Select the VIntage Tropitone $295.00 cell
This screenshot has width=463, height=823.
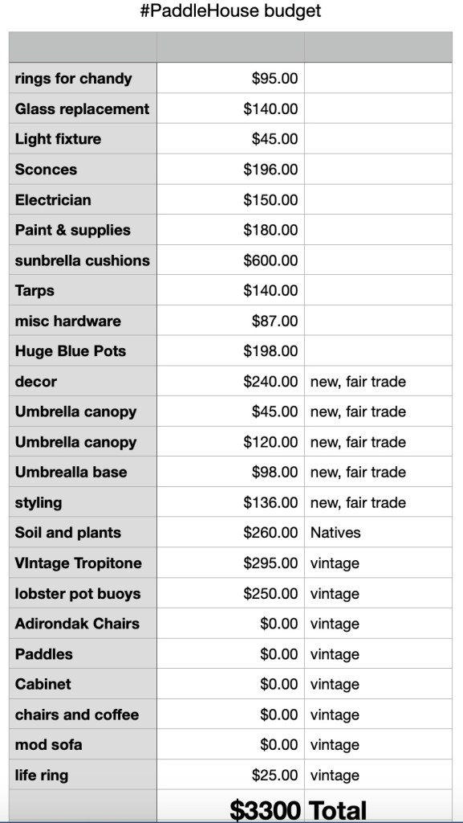point(230,563)
